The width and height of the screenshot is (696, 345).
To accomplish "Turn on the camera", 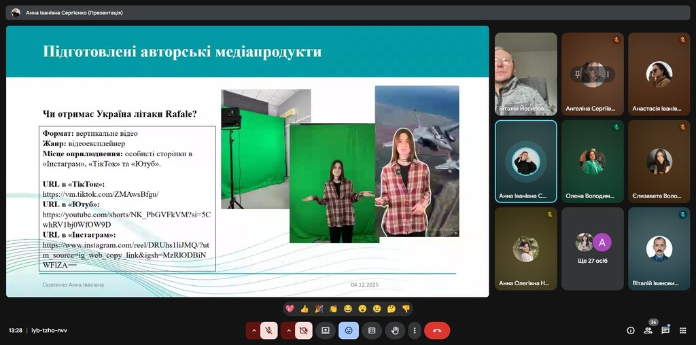I will click(x=304, y=331).
